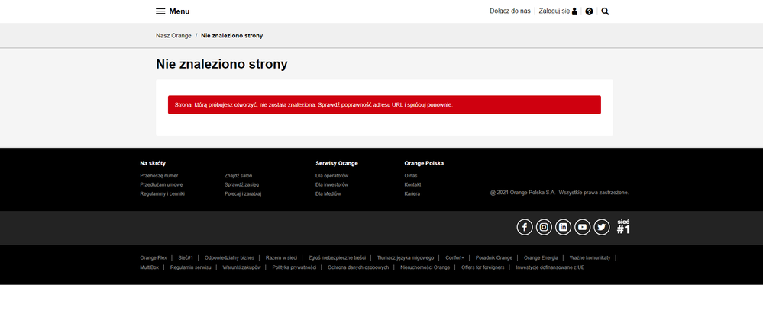Image resolution: width=763 pixels, height=323 pixels.
Task: Open Orange Instagram icon
Action: click(544, 227)
